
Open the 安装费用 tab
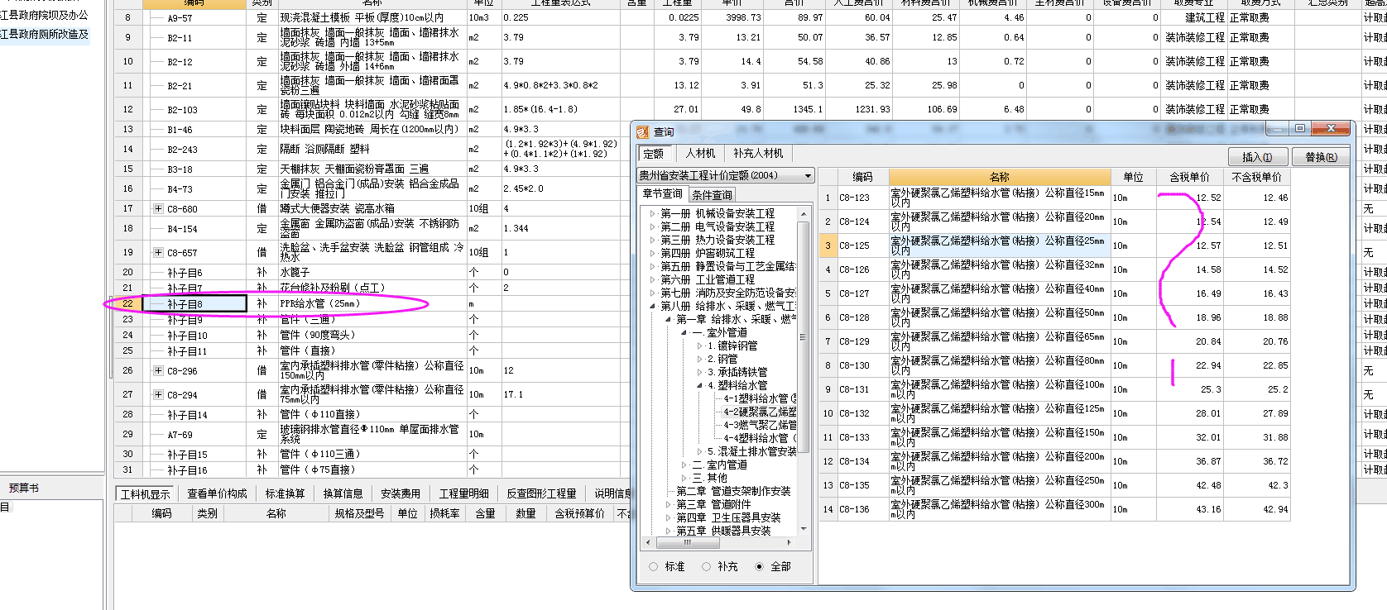point(401,493)
